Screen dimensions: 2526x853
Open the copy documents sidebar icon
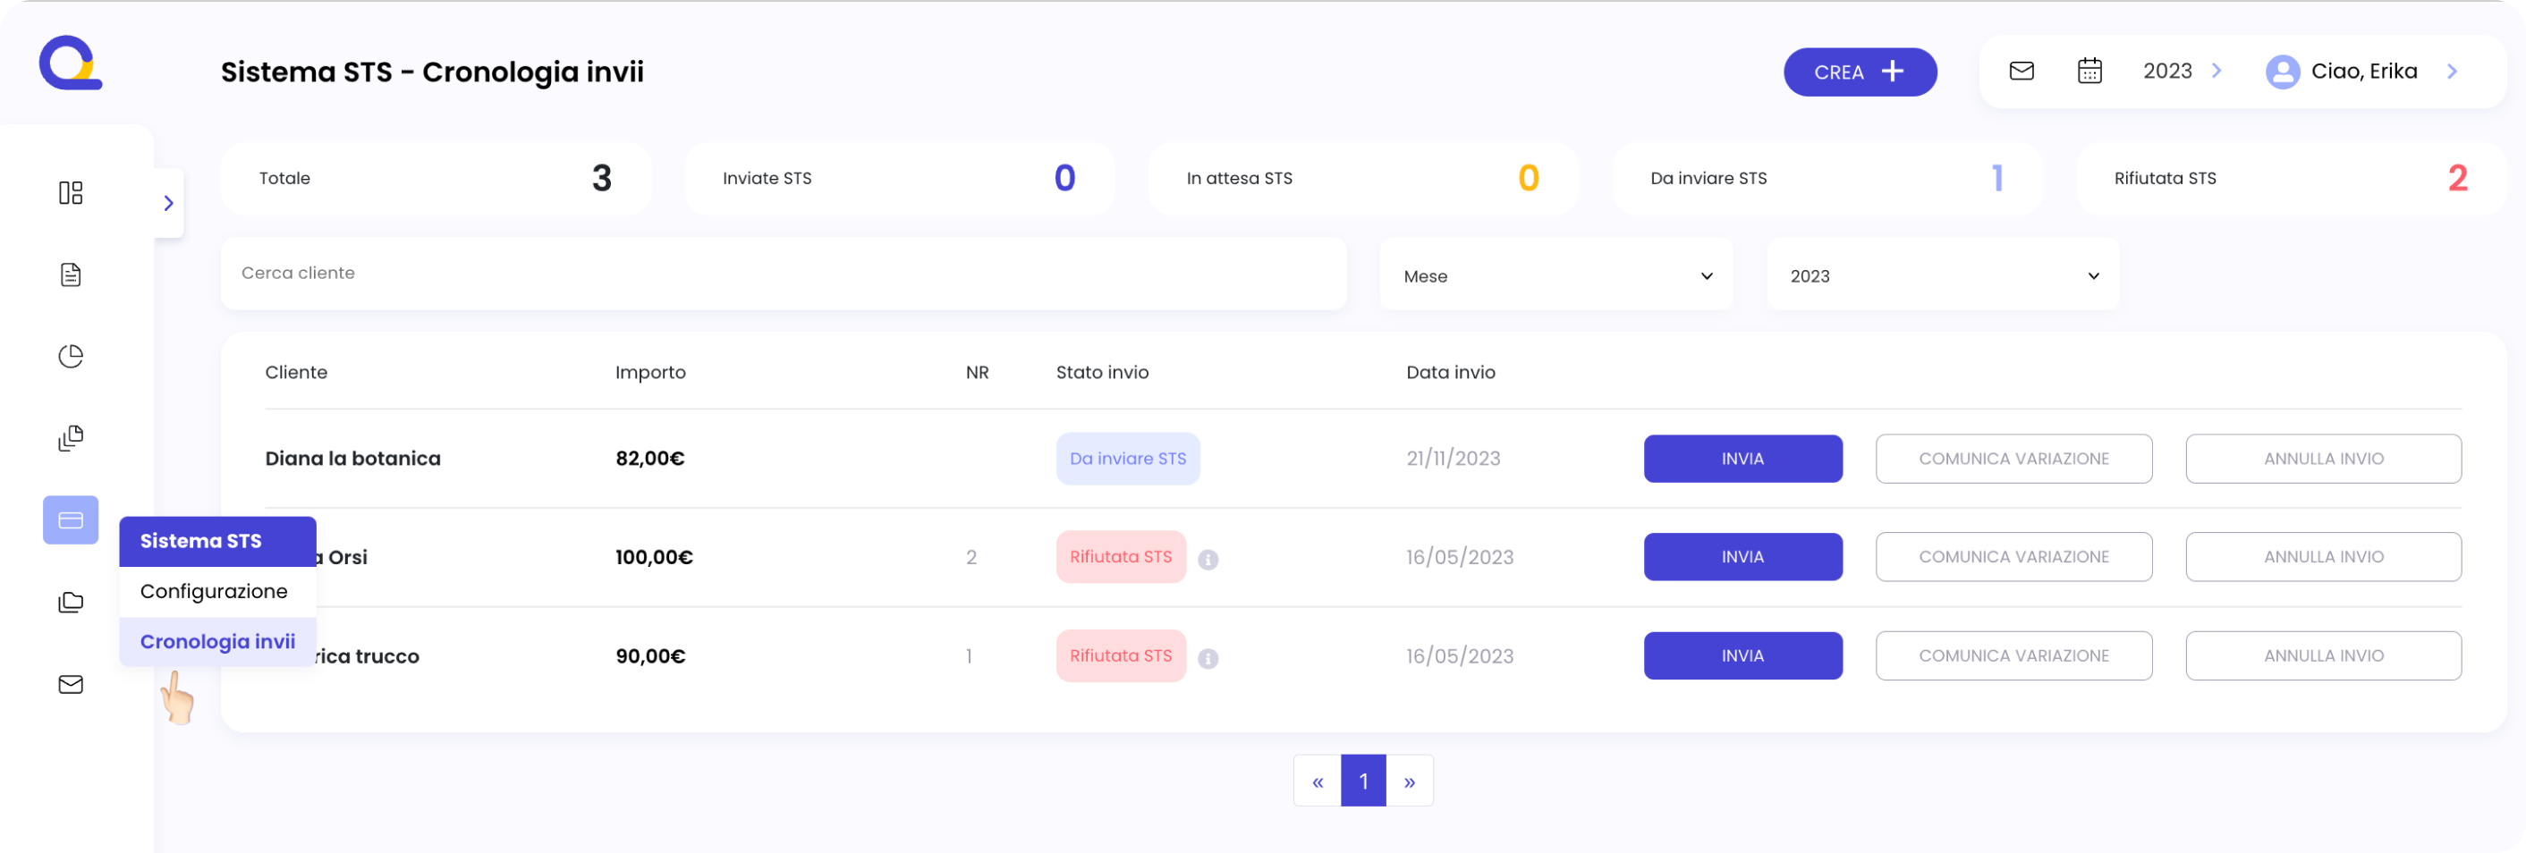[x=71, y=438]
